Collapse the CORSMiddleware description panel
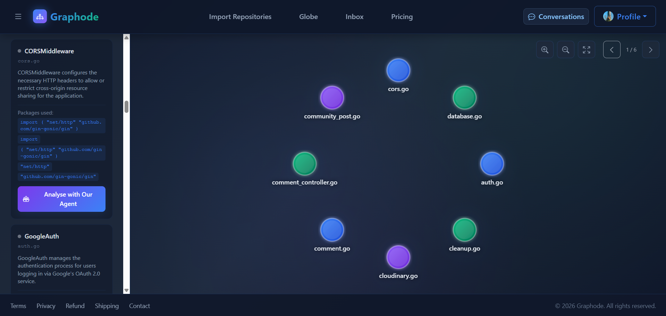 [x=49, y=51]
